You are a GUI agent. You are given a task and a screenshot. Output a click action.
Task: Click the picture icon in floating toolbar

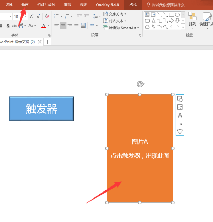(x=180, y=107)
